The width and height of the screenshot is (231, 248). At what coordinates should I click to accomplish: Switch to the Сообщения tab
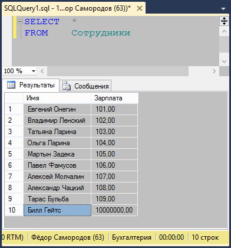click(x=85, y=86)
